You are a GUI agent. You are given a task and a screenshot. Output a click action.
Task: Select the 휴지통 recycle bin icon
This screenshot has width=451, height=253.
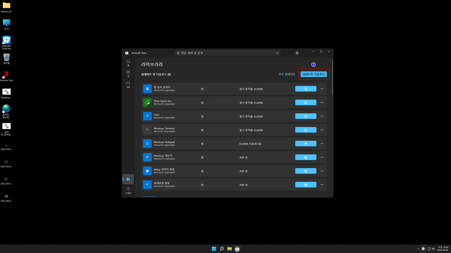point(7,59)
